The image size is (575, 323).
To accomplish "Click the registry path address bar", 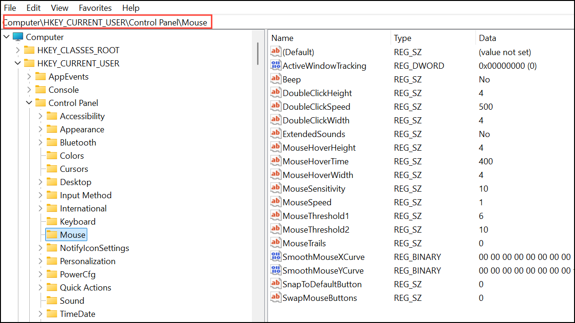I will tap(108, 22).
